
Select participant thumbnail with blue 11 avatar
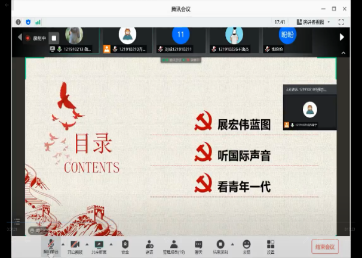[180, 35]
